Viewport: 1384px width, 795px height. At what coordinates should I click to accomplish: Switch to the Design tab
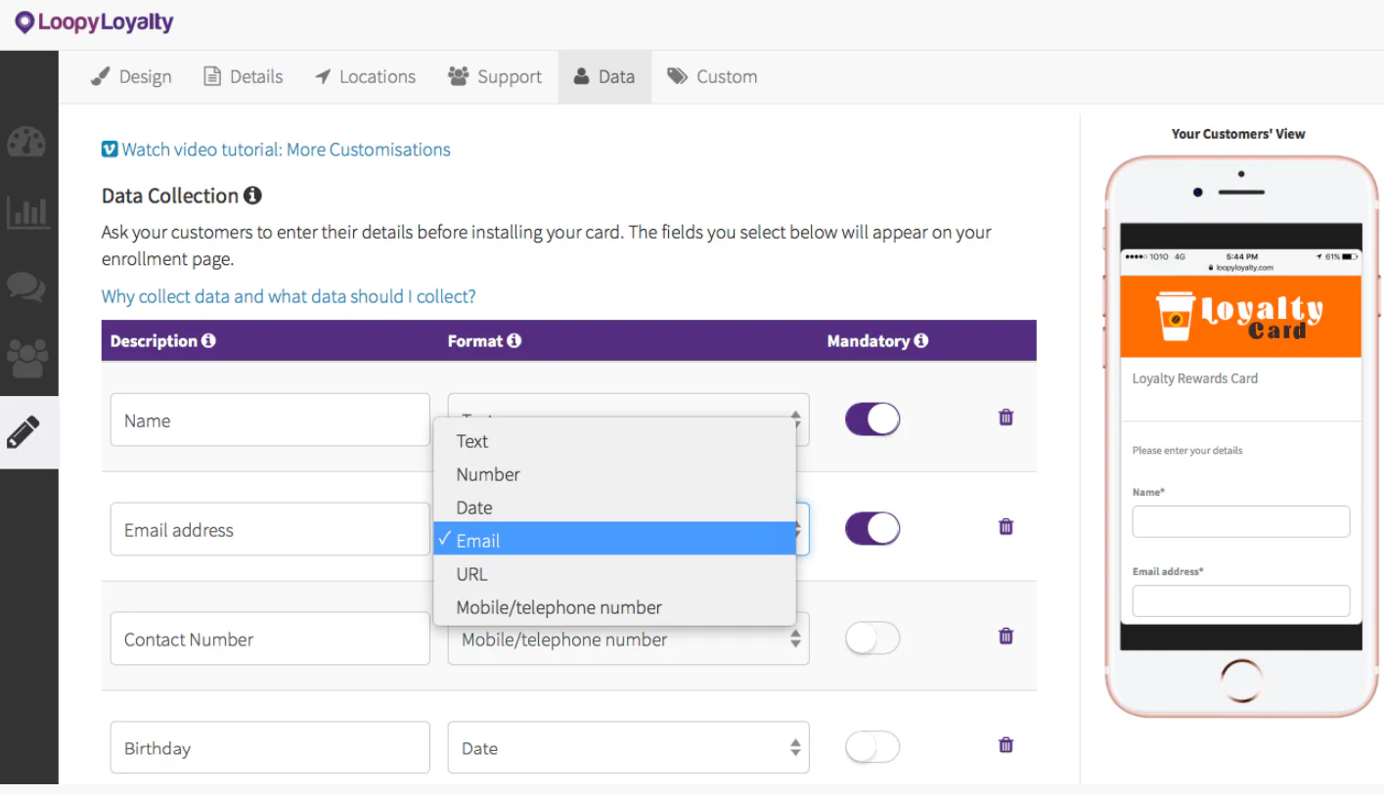click(x=131, y=76)
